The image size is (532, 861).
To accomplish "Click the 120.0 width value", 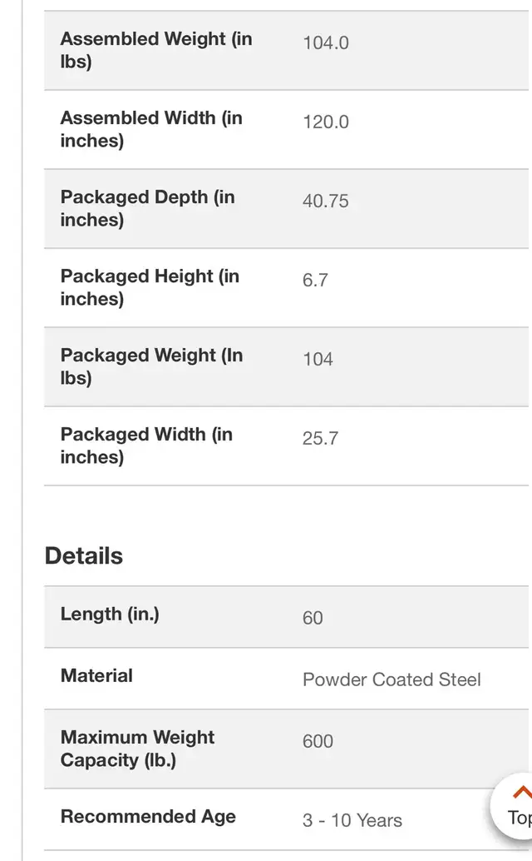I will (x=326, y=122).
